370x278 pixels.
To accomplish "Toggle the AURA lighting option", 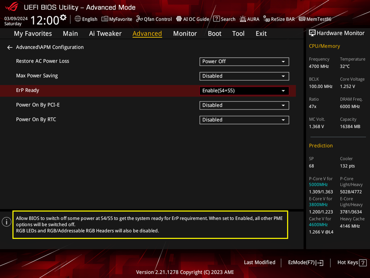I will [250, 19].
